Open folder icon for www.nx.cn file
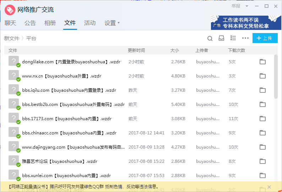The width and height of the screenshot is (282, 192). tap(262, 76)
